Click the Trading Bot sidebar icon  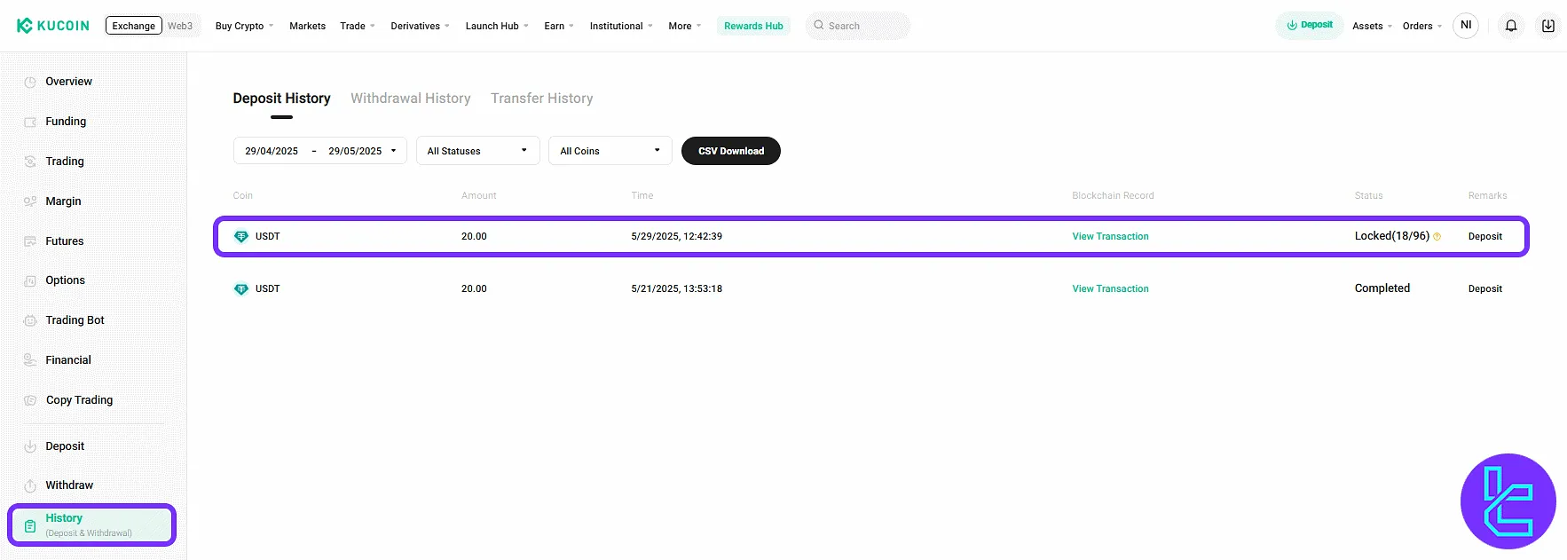30,320
